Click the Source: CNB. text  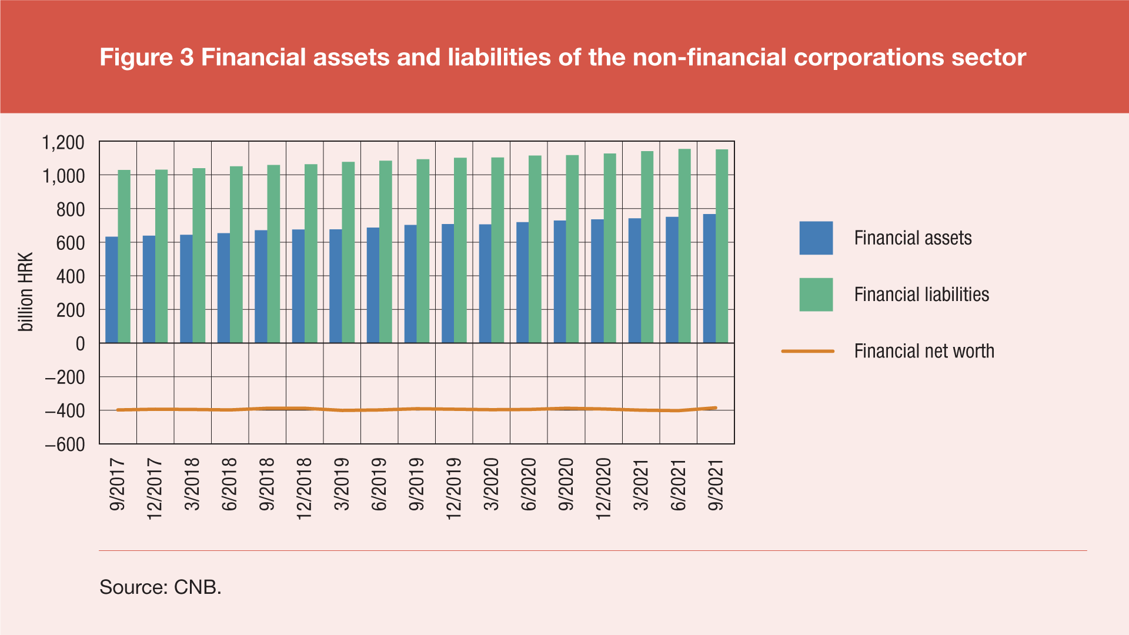[161, 587]
